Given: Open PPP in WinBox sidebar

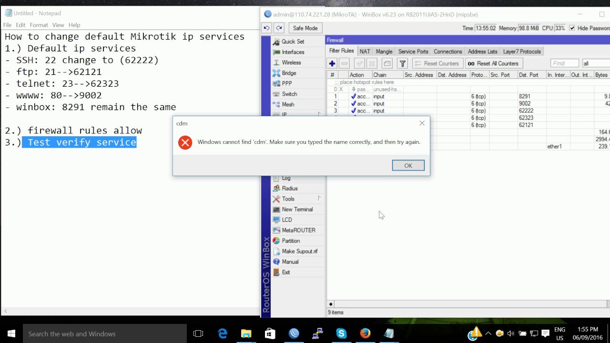Looking at the screenshot, I should pyautogui.click(x=287, y=83).
